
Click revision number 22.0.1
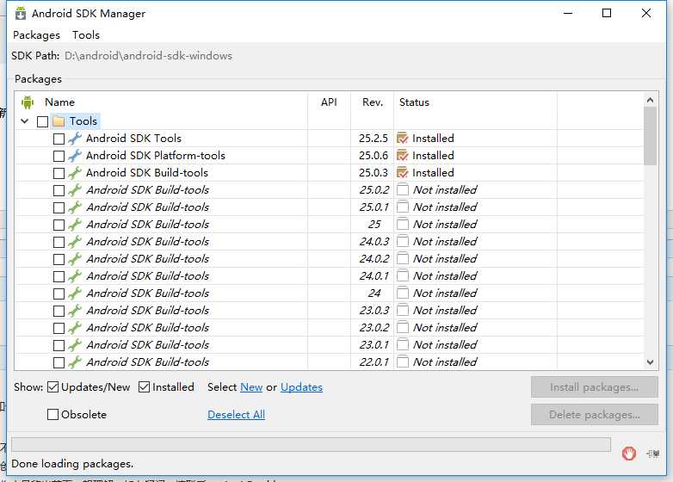(374, 361)
